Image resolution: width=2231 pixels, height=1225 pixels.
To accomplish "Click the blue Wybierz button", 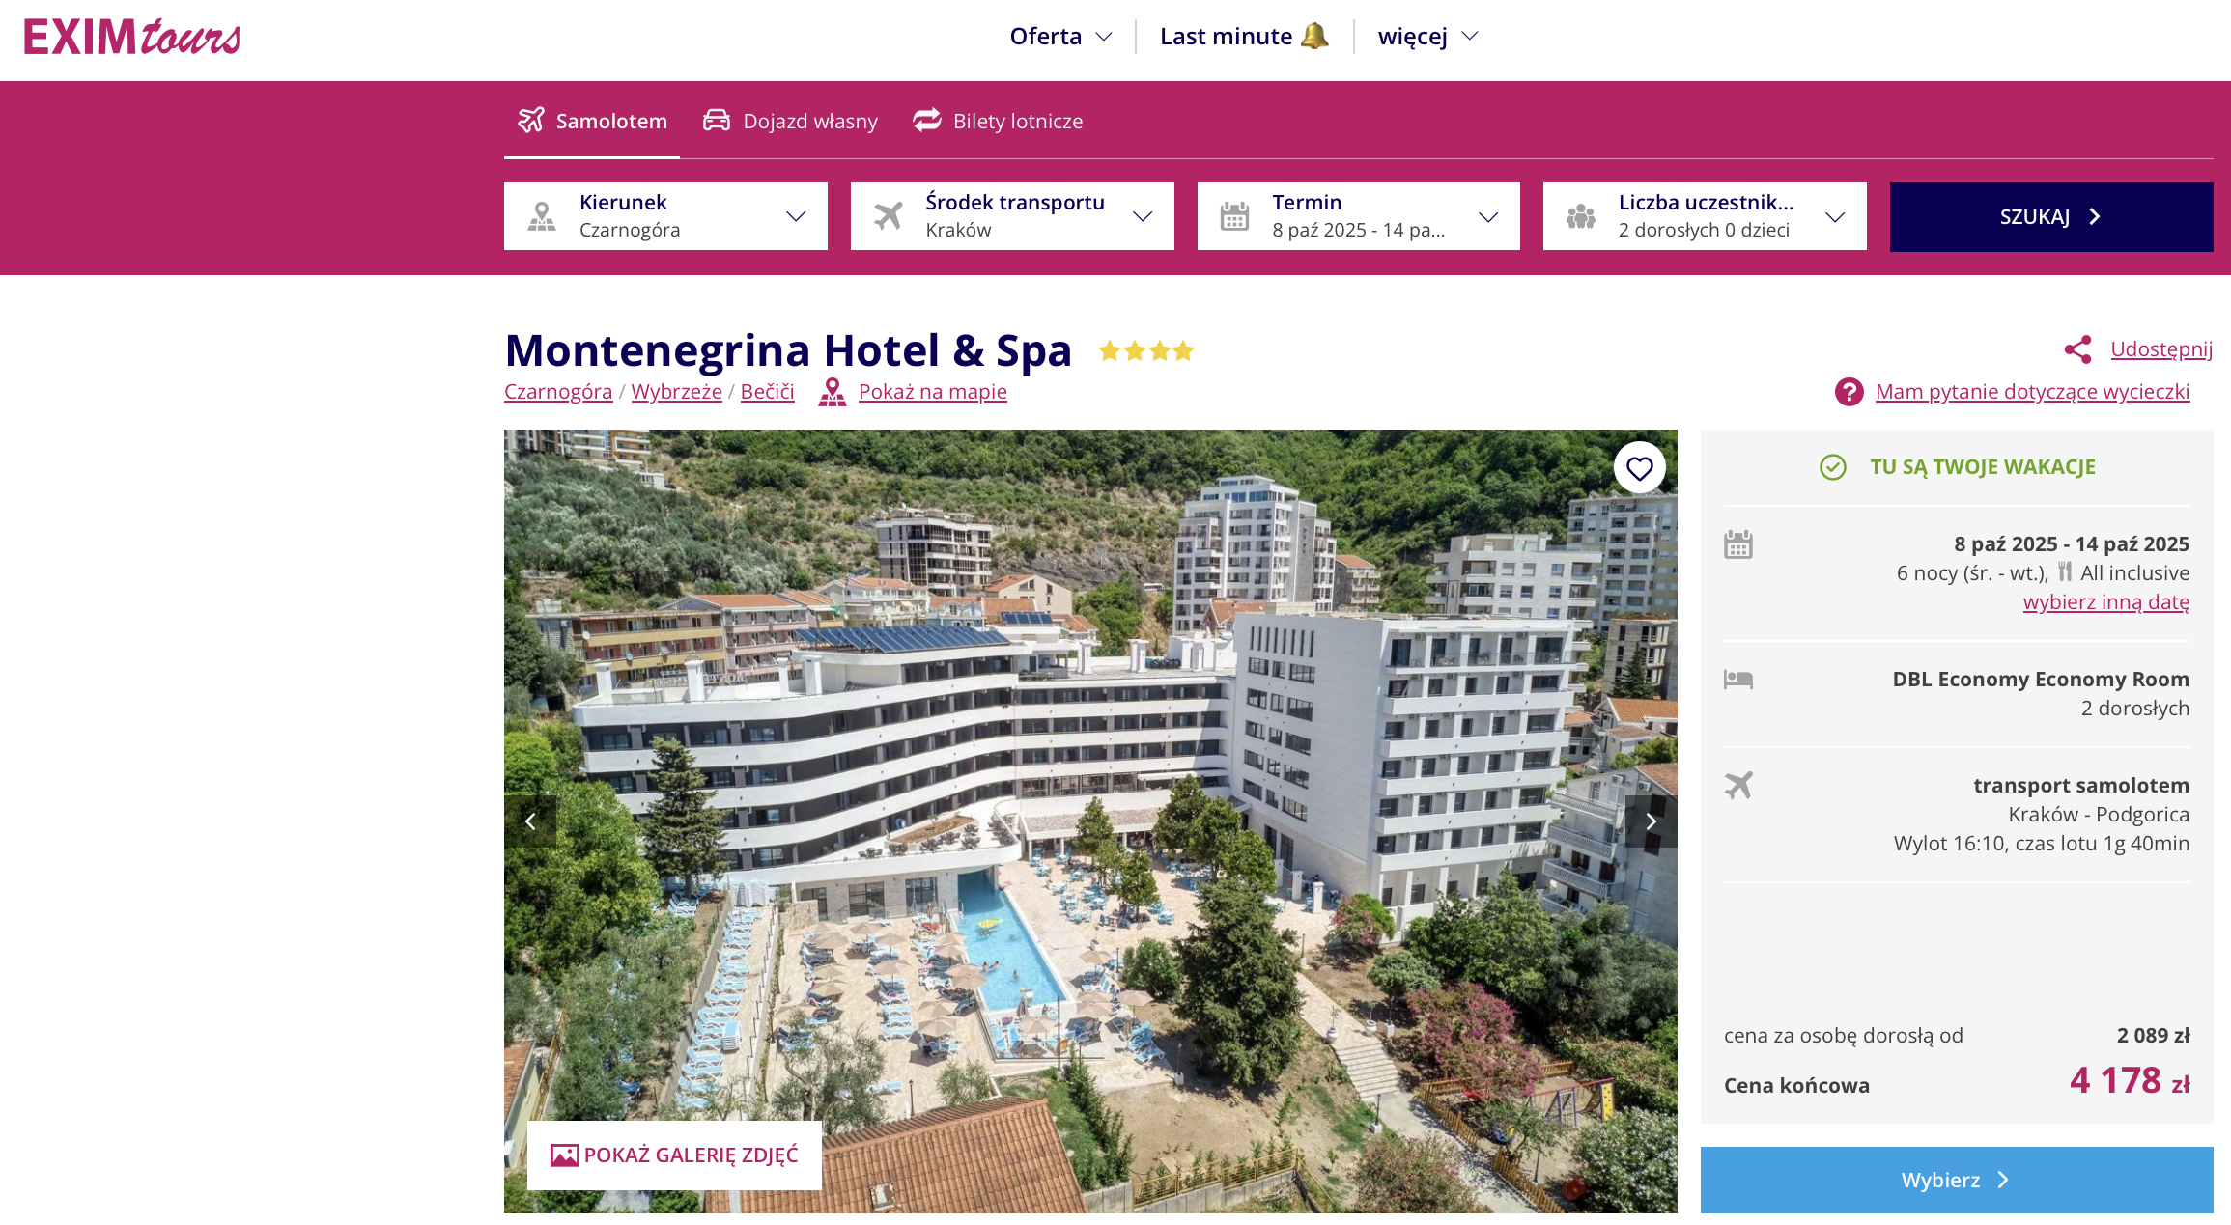I will coord(1957,1180).
